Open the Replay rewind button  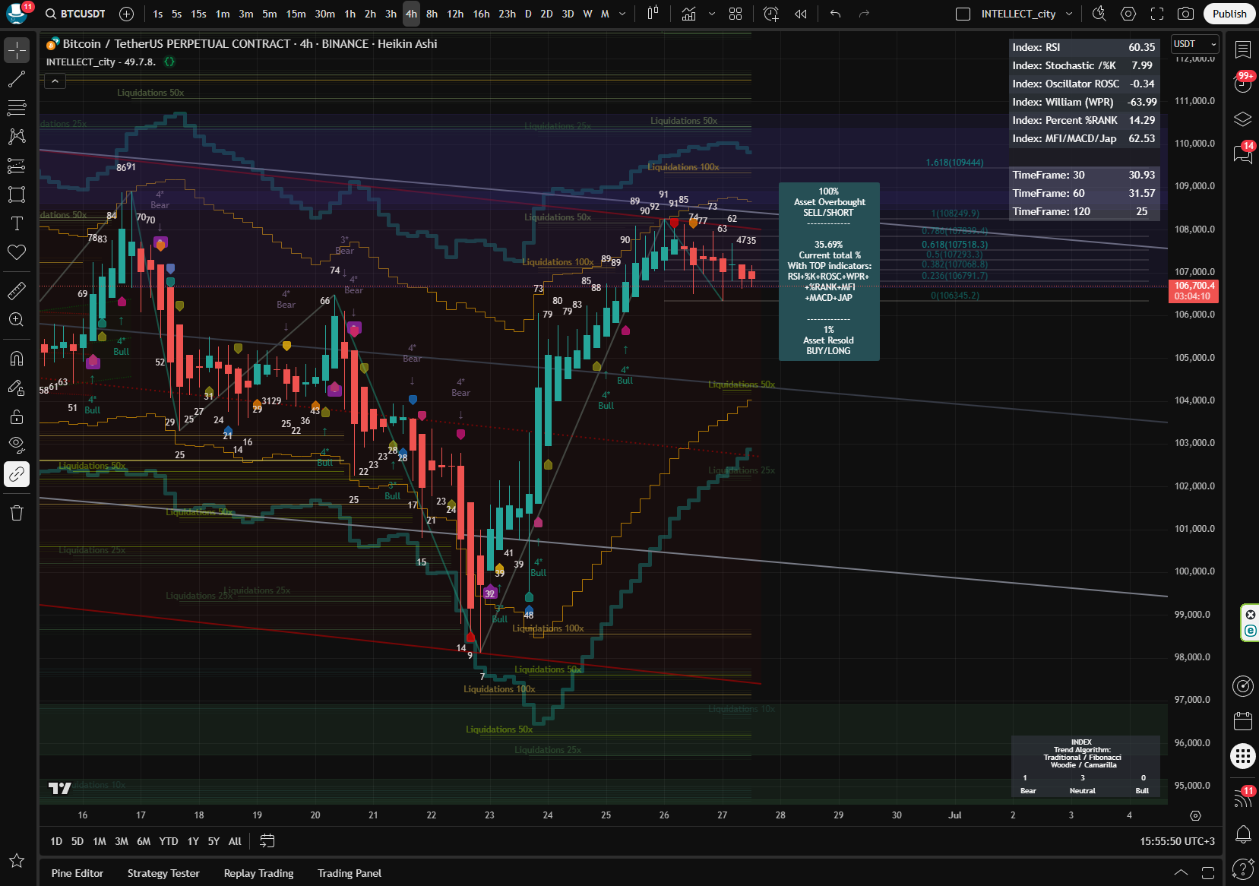point(801,14)
